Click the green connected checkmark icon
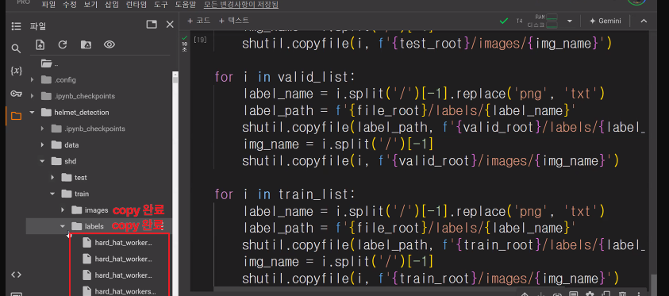This screenshot has width=669, height=296. click(x=504, y=21)
